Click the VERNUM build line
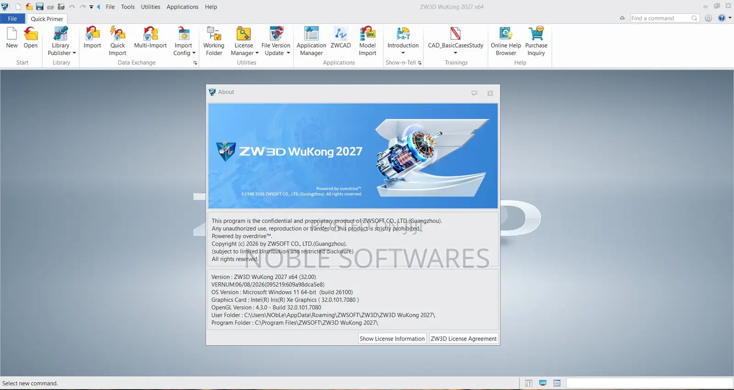 tap(268, 285)
